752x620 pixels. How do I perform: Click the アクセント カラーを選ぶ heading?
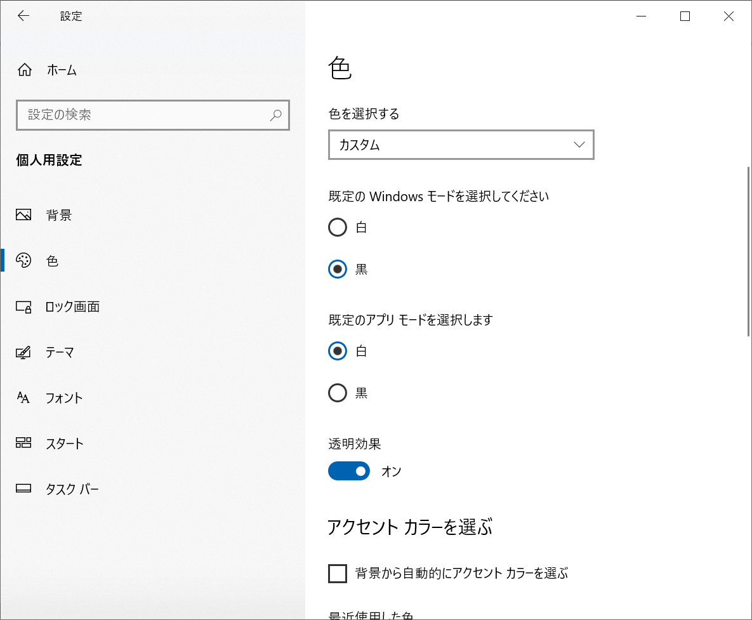tap(410, 527)
